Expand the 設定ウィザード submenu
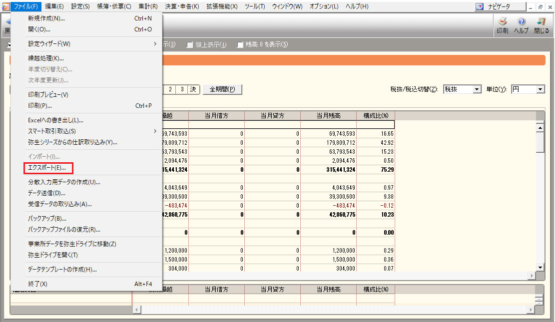The width and height of the screenshot is (555, 322). [92, 44]
